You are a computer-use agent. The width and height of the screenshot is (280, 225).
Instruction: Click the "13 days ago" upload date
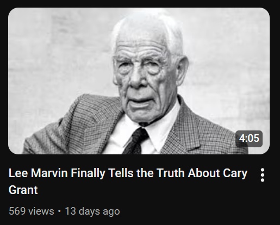[92, 211]
